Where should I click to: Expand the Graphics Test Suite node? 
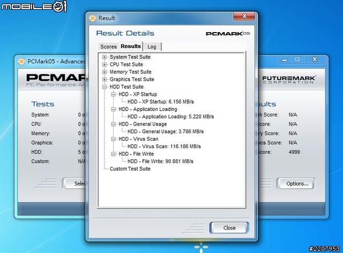(105, 80)
